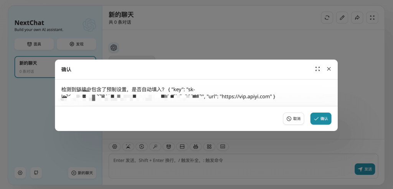Click the keyboard shortcuts icon above input
The image size is (393, 189).
point(223,146)
